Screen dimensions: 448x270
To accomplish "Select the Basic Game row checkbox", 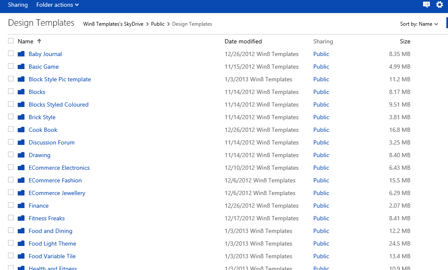I will coord(11,66).
